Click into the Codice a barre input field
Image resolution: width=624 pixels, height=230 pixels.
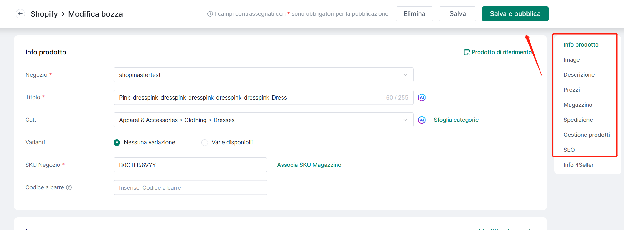190,188
